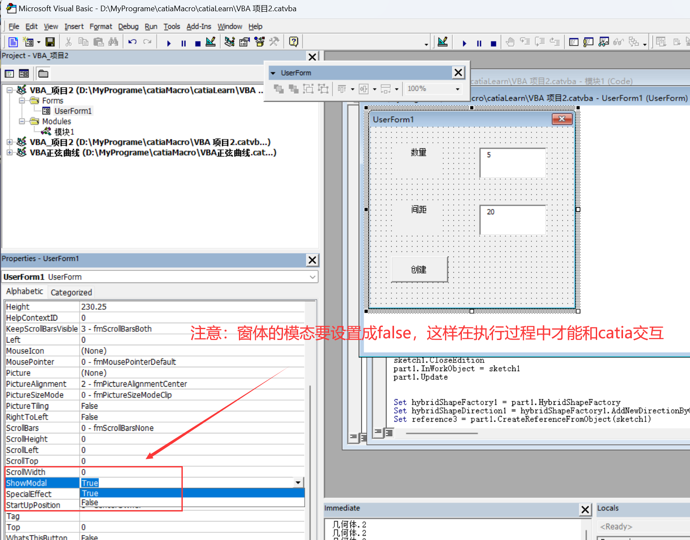Toggle Design Mode in the standard toolbar
The width and height of the screenshot is (690, 540).
(x=211, y=42)
